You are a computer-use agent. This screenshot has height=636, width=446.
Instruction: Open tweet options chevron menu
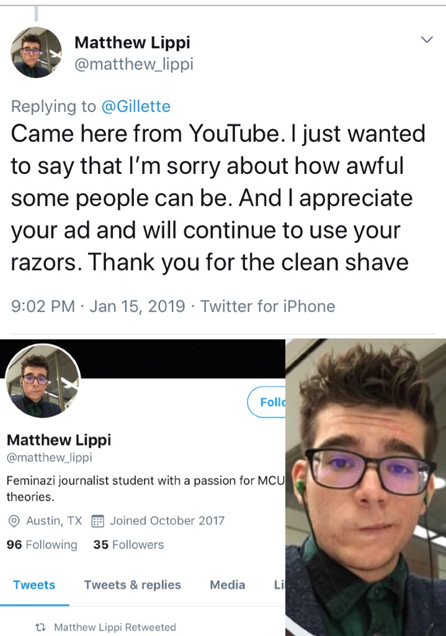pos(427,40)
